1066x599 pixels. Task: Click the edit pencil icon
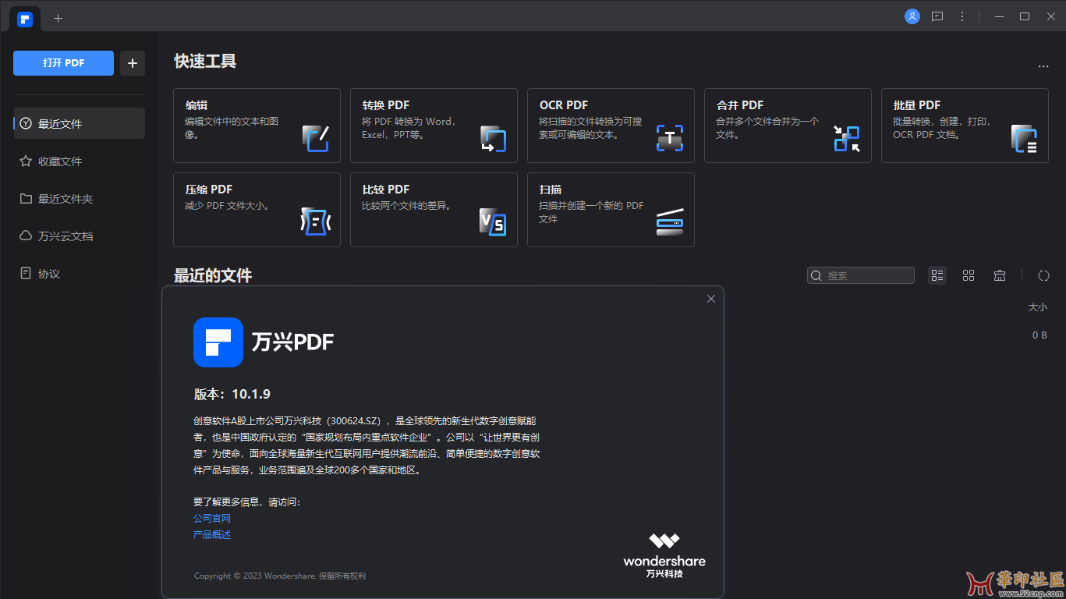[x=316, y=139]
